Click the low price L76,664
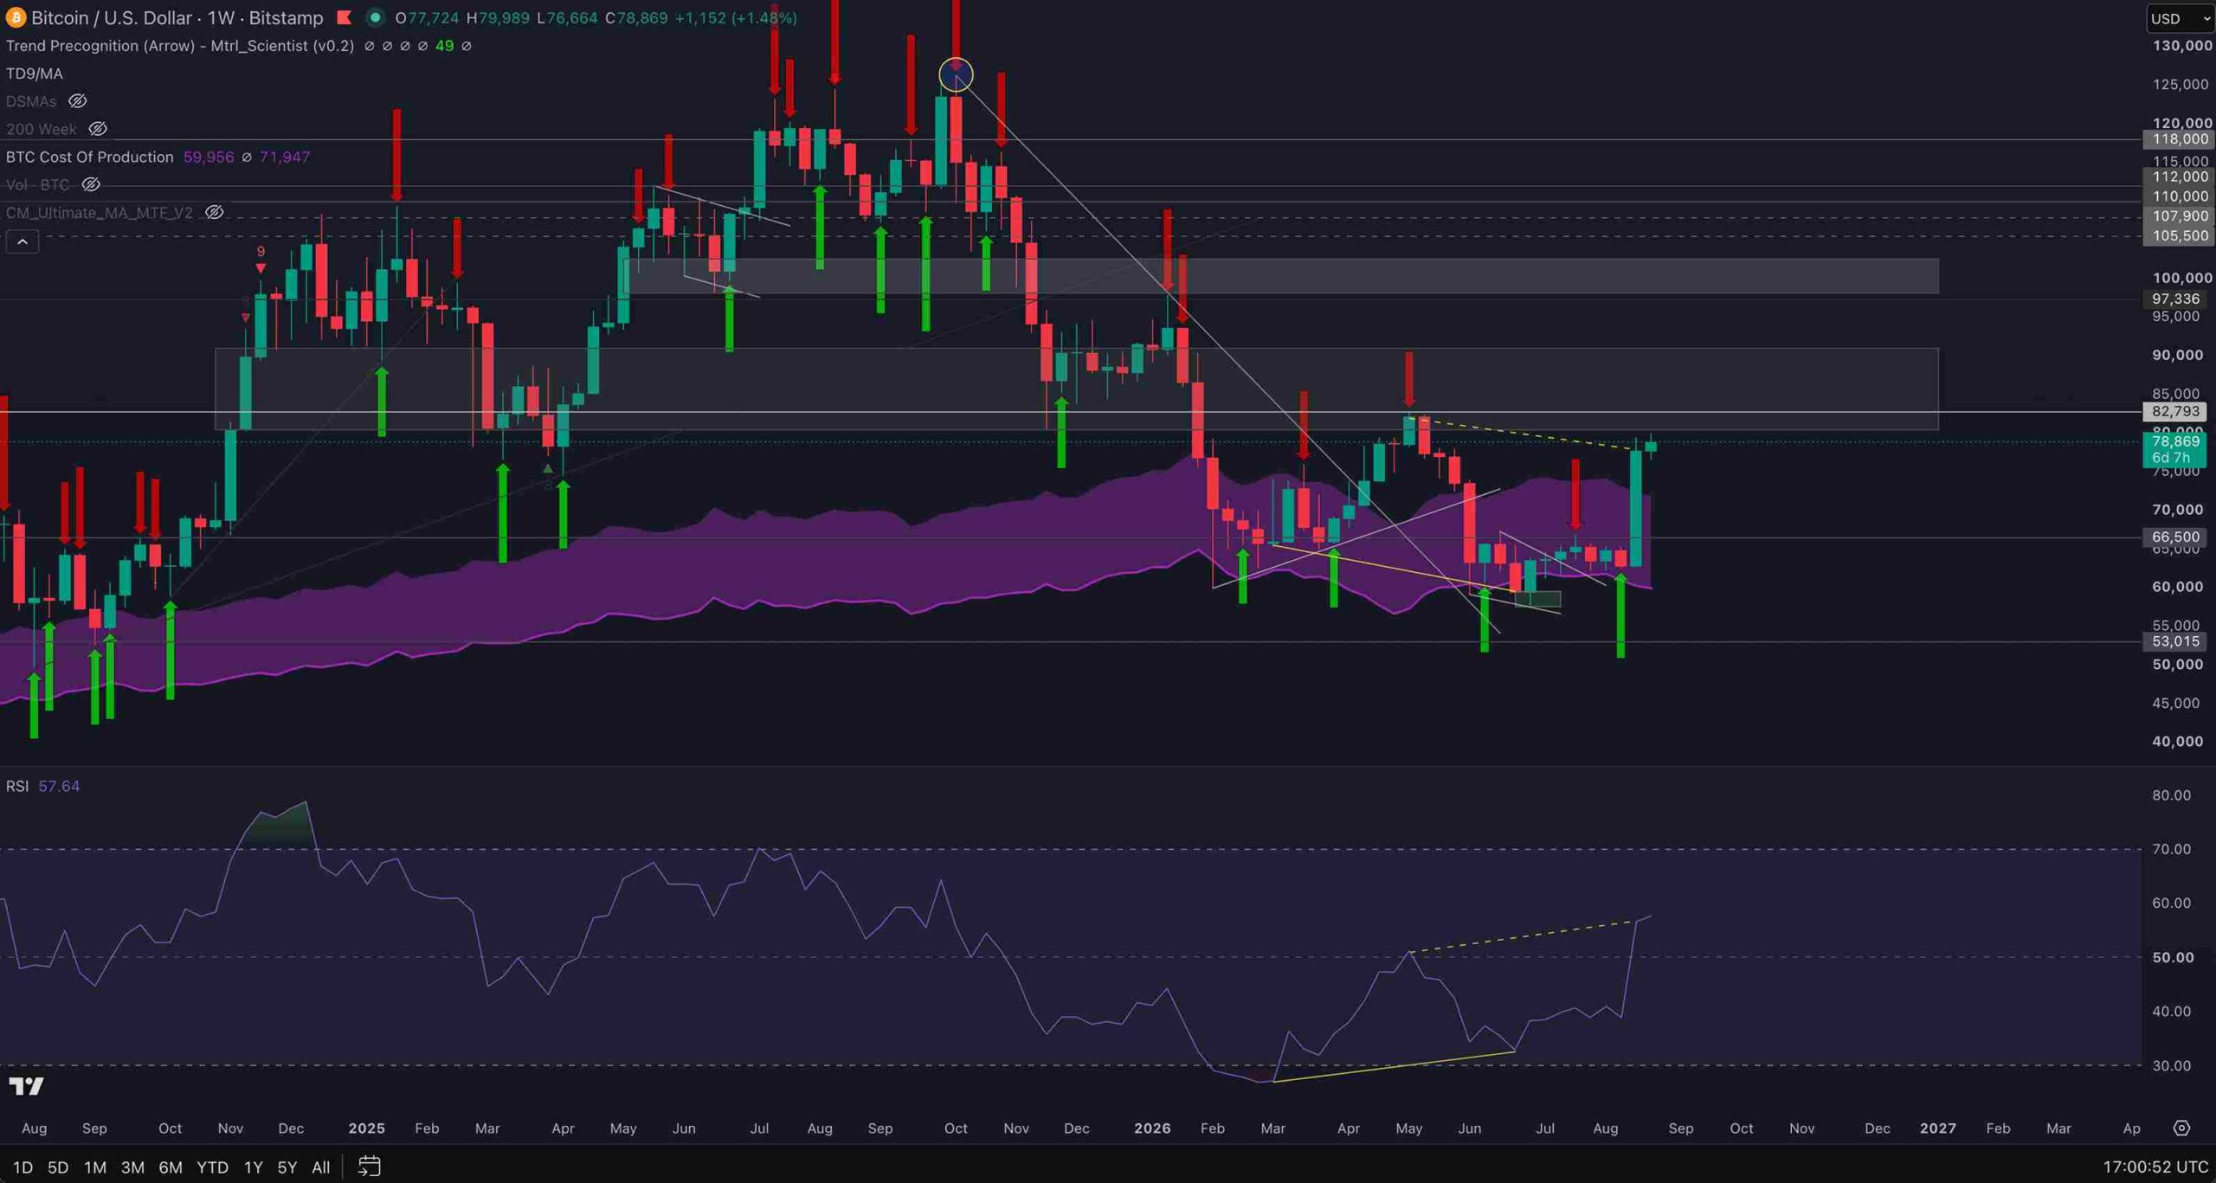Screen dimensions: 2216x1183 coord(567,17)
